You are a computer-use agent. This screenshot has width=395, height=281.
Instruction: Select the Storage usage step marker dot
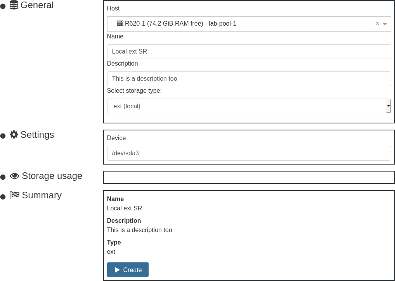click(x=3, y=176)
